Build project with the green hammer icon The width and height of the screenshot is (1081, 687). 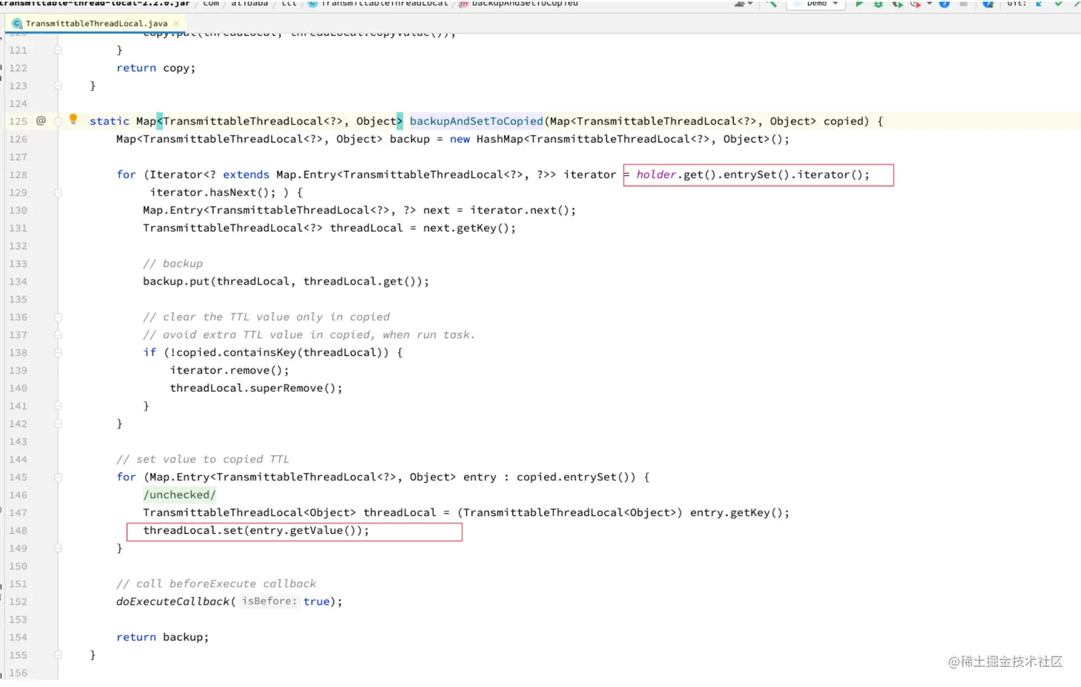[x=771, y=4]
